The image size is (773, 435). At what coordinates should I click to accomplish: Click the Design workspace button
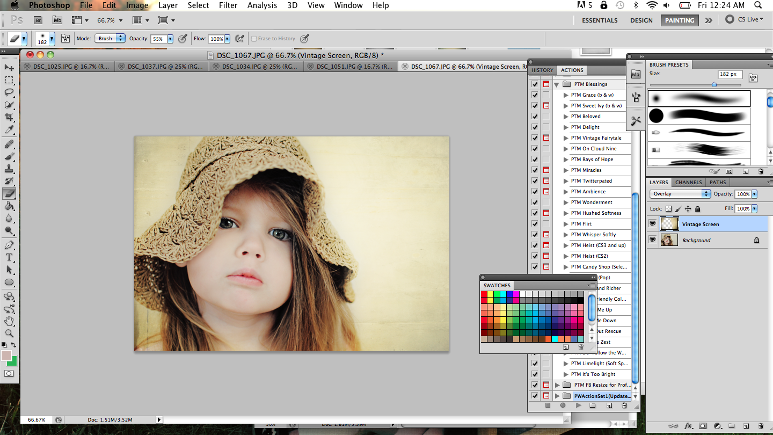[x=641, y=20]
